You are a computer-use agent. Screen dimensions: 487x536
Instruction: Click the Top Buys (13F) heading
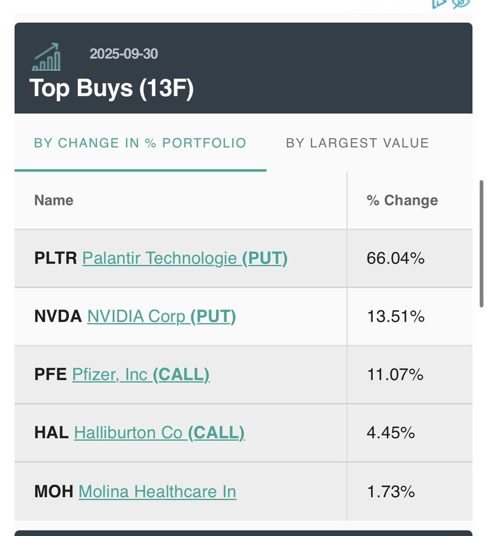[x=111, y=88]
